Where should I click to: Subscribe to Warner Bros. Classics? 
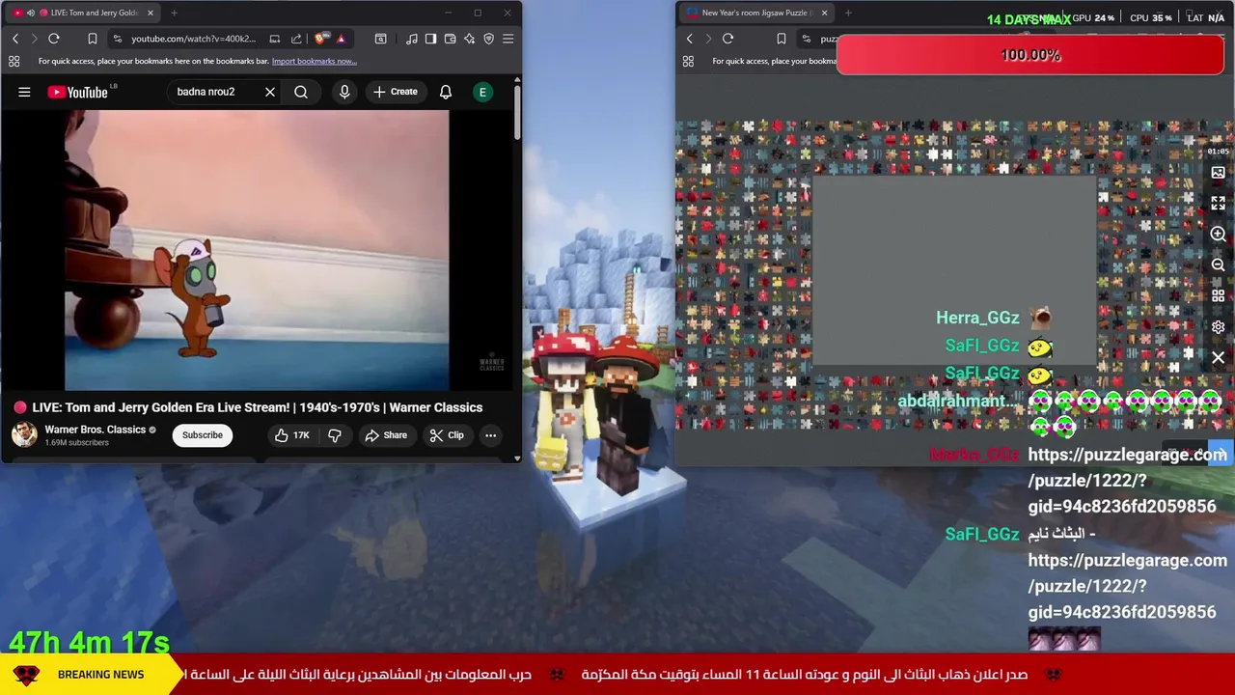203,434
